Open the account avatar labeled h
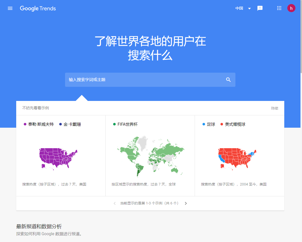 click(x=291, y=8)
